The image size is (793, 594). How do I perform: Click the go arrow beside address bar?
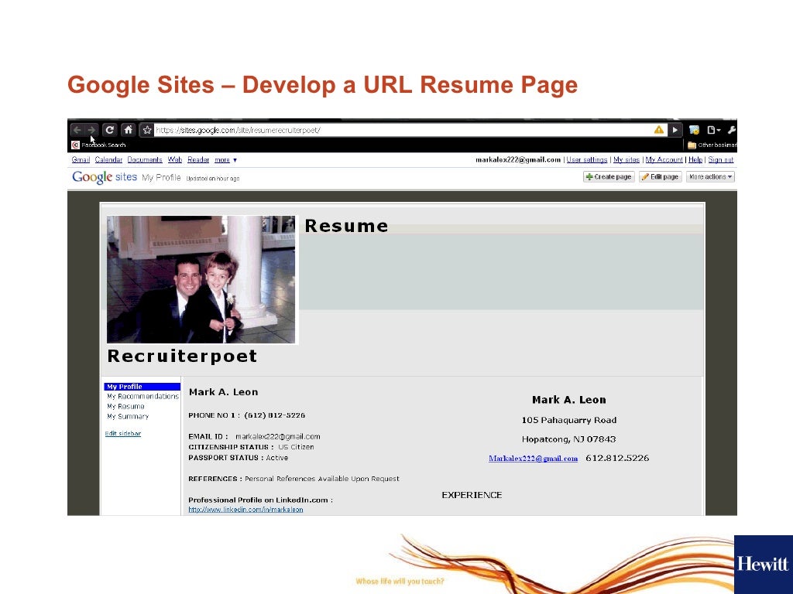675,130
